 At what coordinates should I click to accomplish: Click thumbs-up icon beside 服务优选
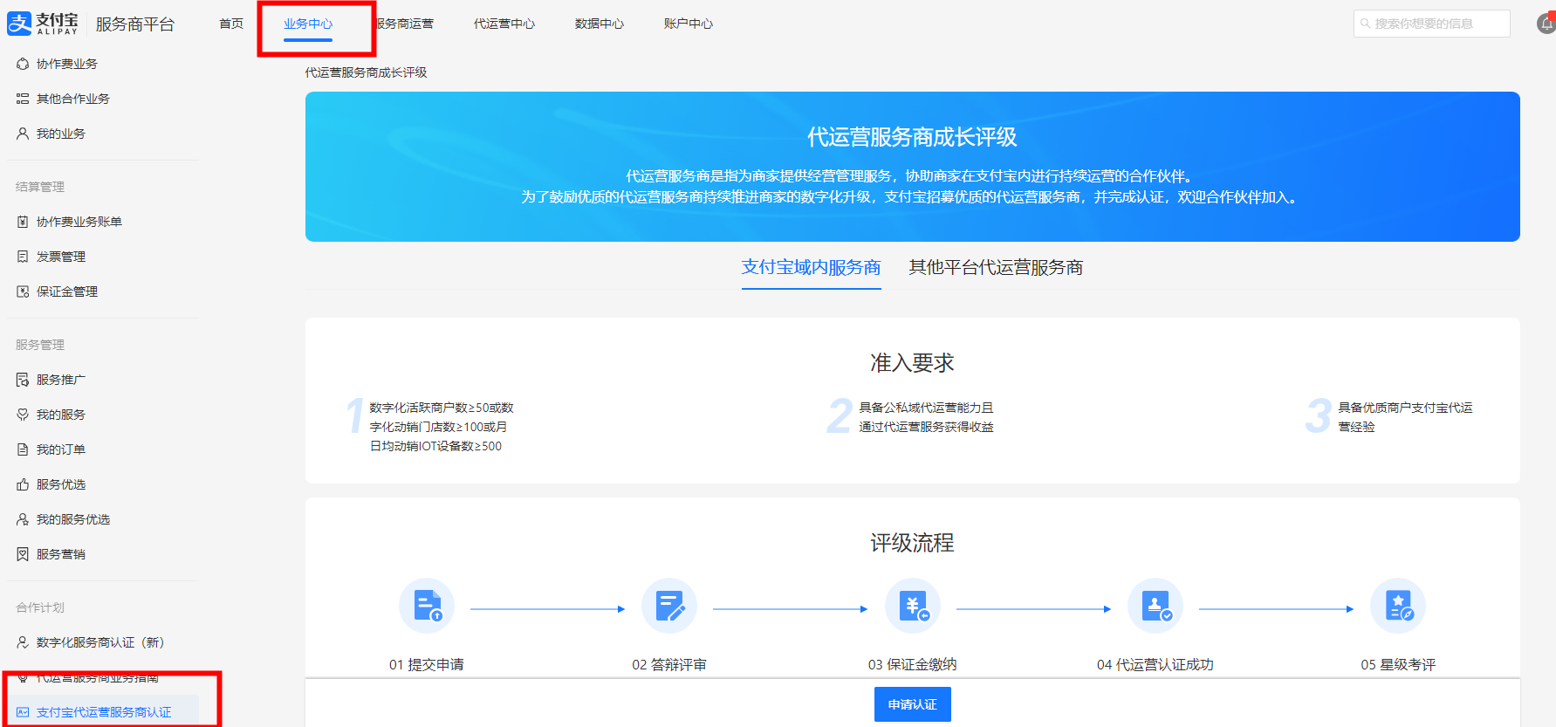(x=23, y=484)
